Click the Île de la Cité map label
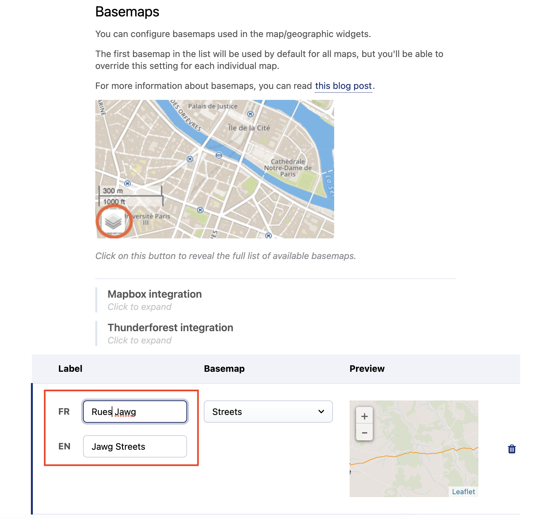The image size is (555, 519). [249, 128]
